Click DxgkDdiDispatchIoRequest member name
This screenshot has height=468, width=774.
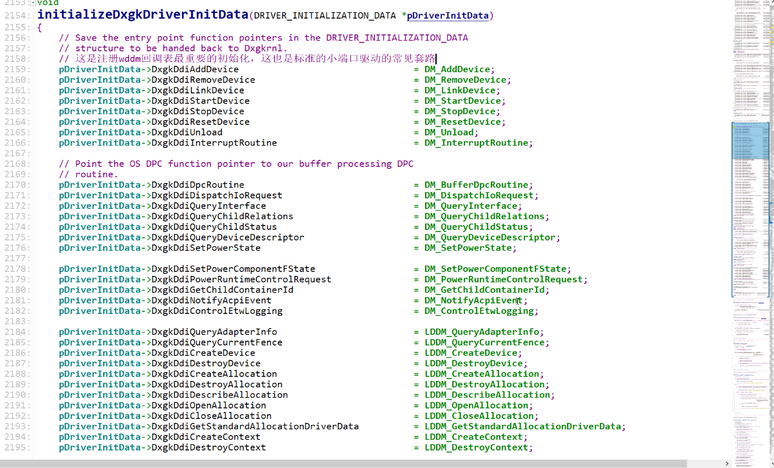point(217,195)
